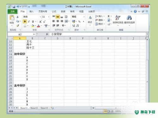Expand the number format dropdown
Image resolution: width=158 pixels, height=118 pixels.
[x=84, y=17]
